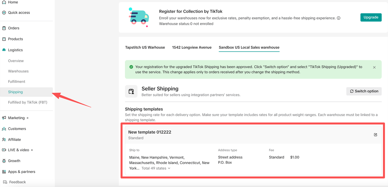Dismiss the green approval notification banner
Viewport: 388px width, 187px height.
pos(374,67)
